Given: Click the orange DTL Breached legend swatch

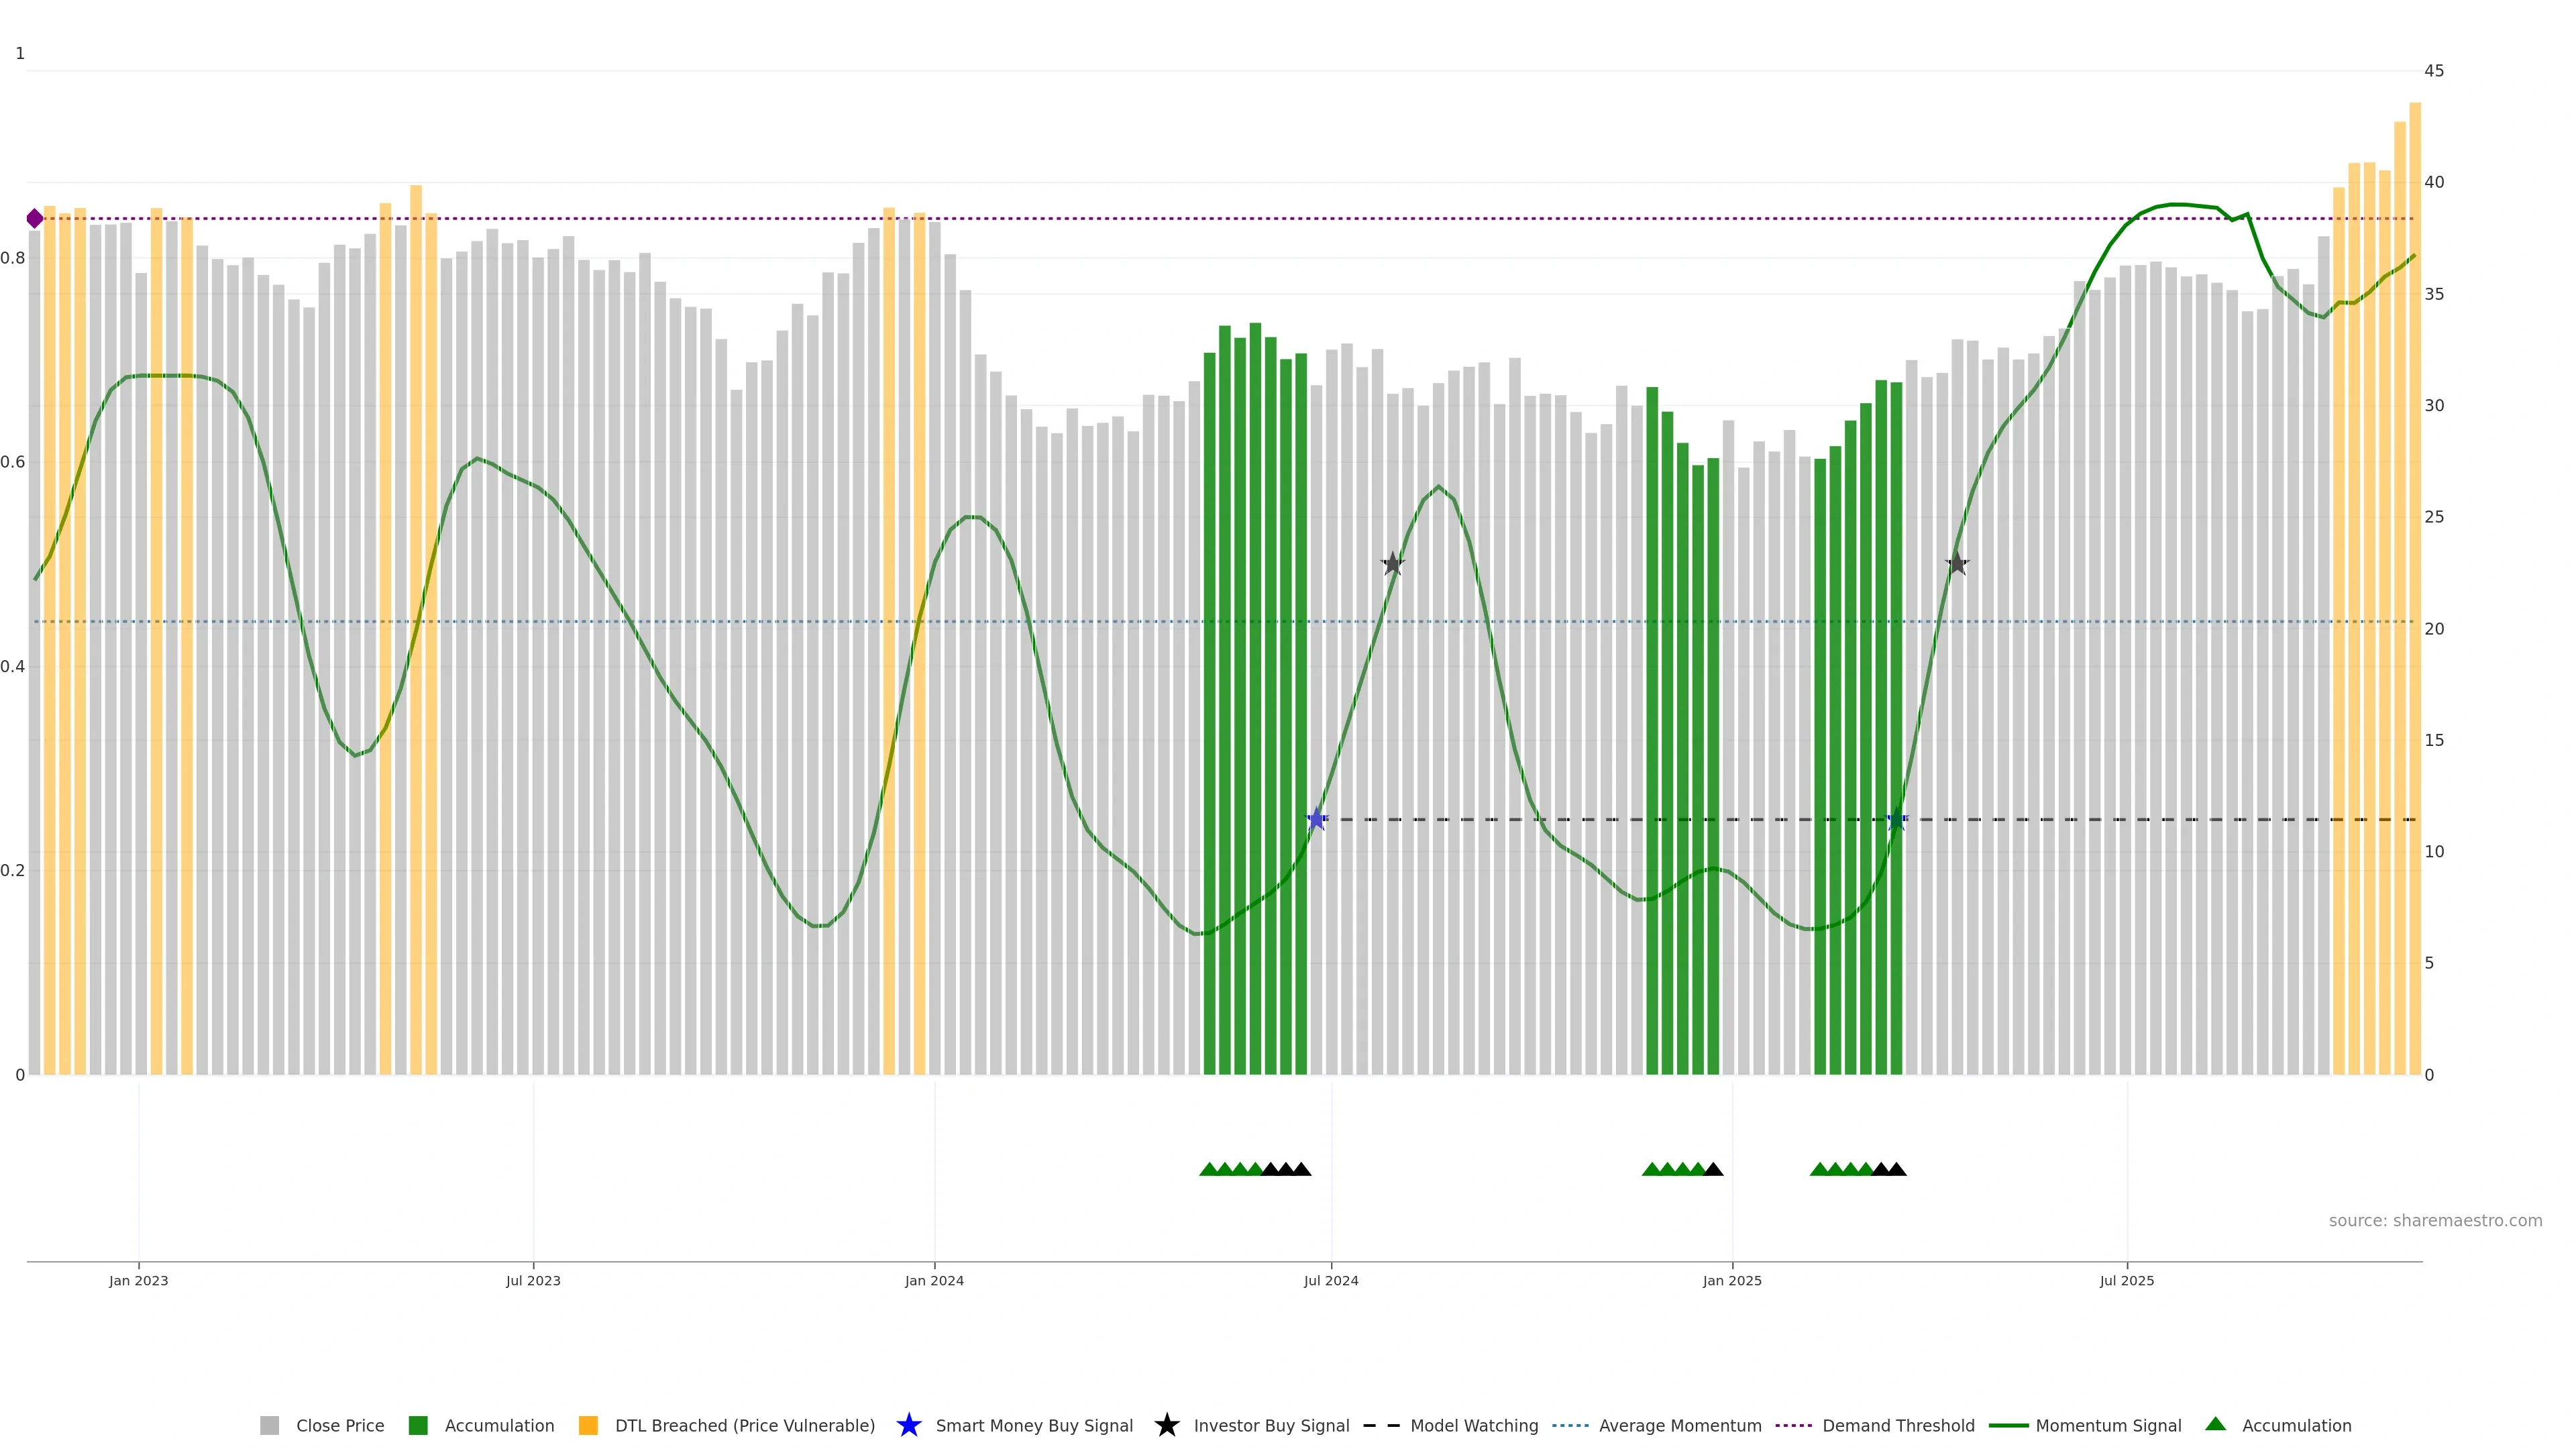Looking at the screenshot, I should pyautogui.click(x=588, y=1425).
